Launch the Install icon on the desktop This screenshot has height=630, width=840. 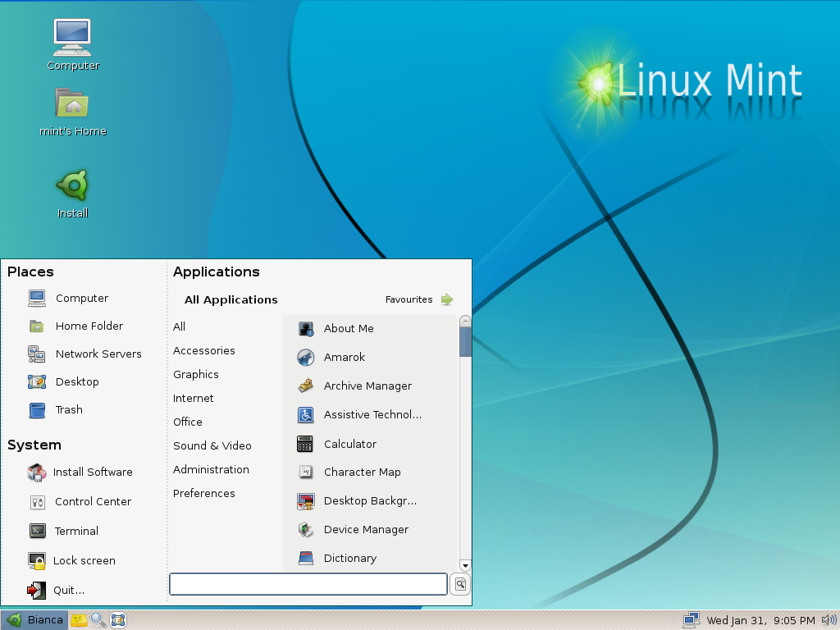pos(72,194)
